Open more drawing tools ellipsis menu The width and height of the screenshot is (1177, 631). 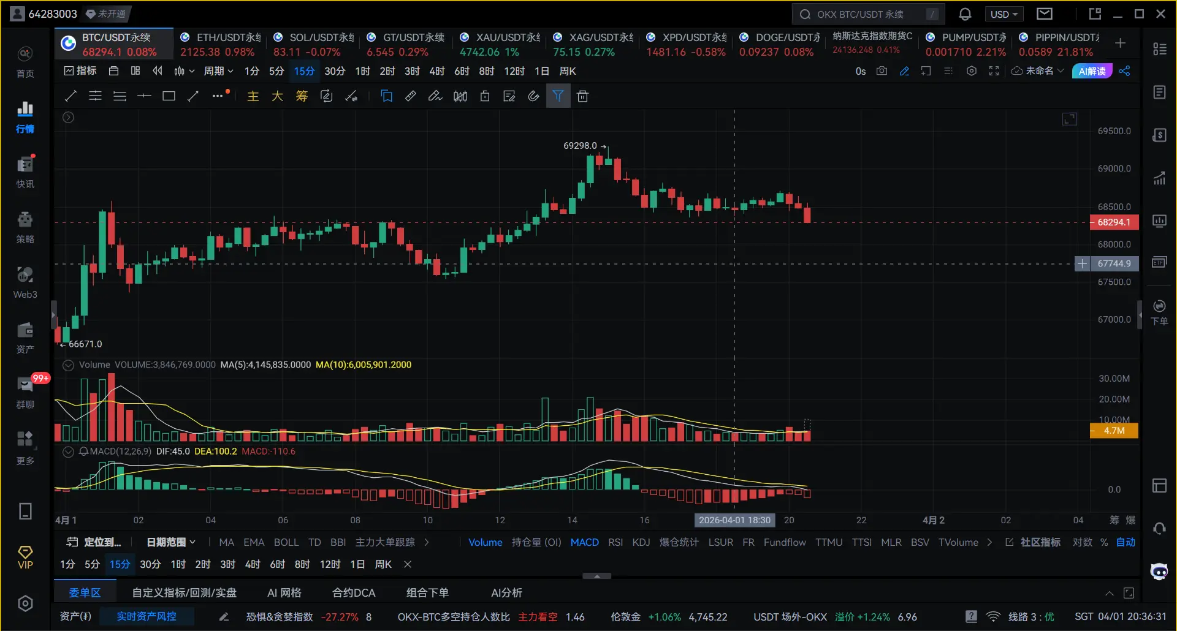point(218,96)
